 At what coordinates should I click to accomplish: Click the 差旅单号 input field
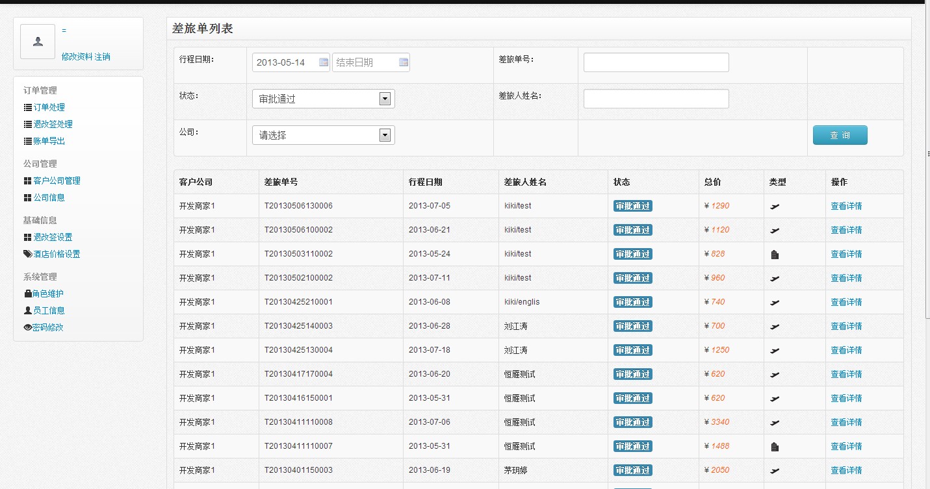pos(656,62)
